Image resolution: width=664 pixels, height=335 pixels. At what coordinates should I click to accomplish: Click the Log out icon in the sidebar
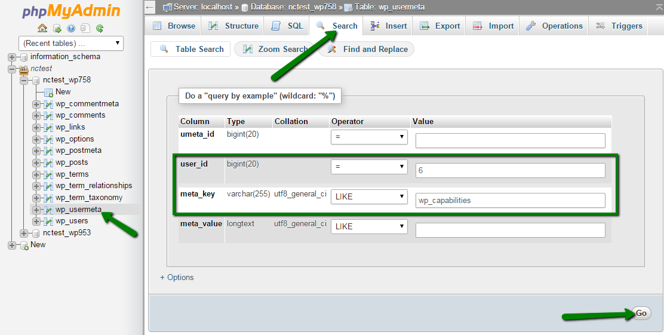tap(57, 28)
